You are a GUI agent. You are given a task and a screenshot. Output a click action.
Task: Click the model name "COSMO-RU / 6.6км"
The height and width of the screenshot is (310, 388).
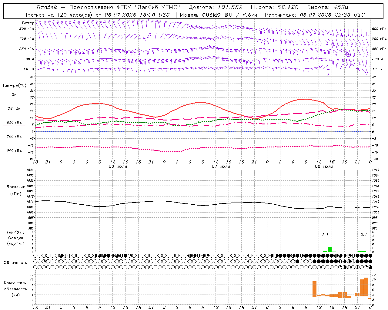coord(230,15)
